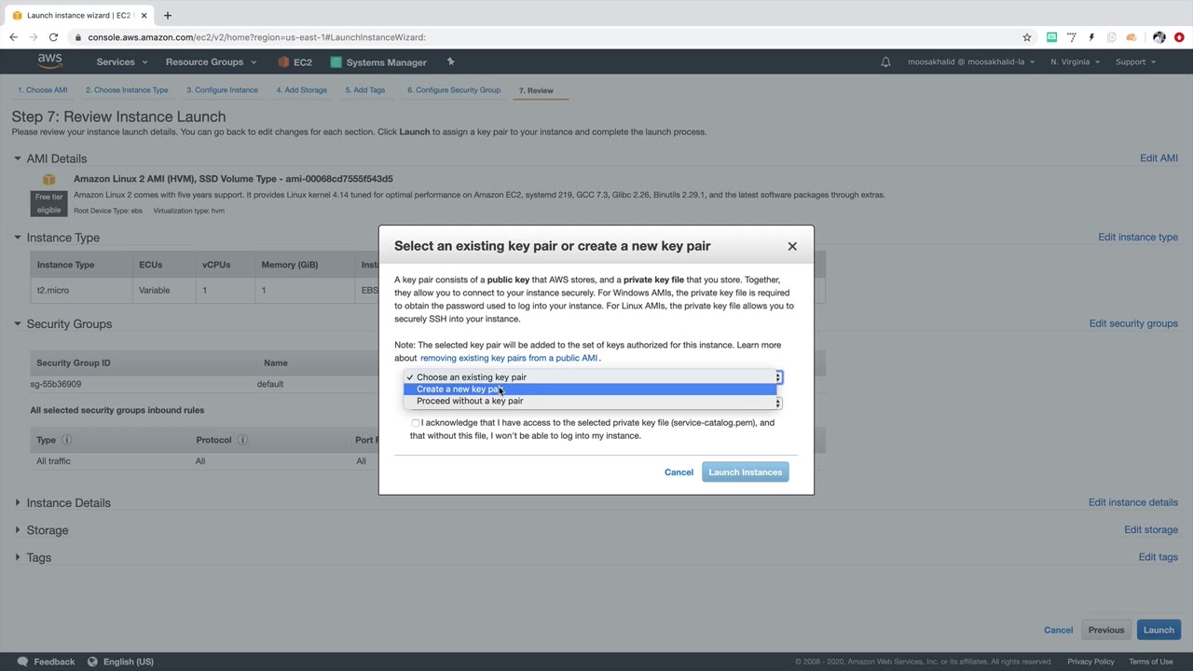Viewport: 1193px width, 671px height.
Task: Open the Services menu
Action: pyautogui.click(x=121, y=62)
